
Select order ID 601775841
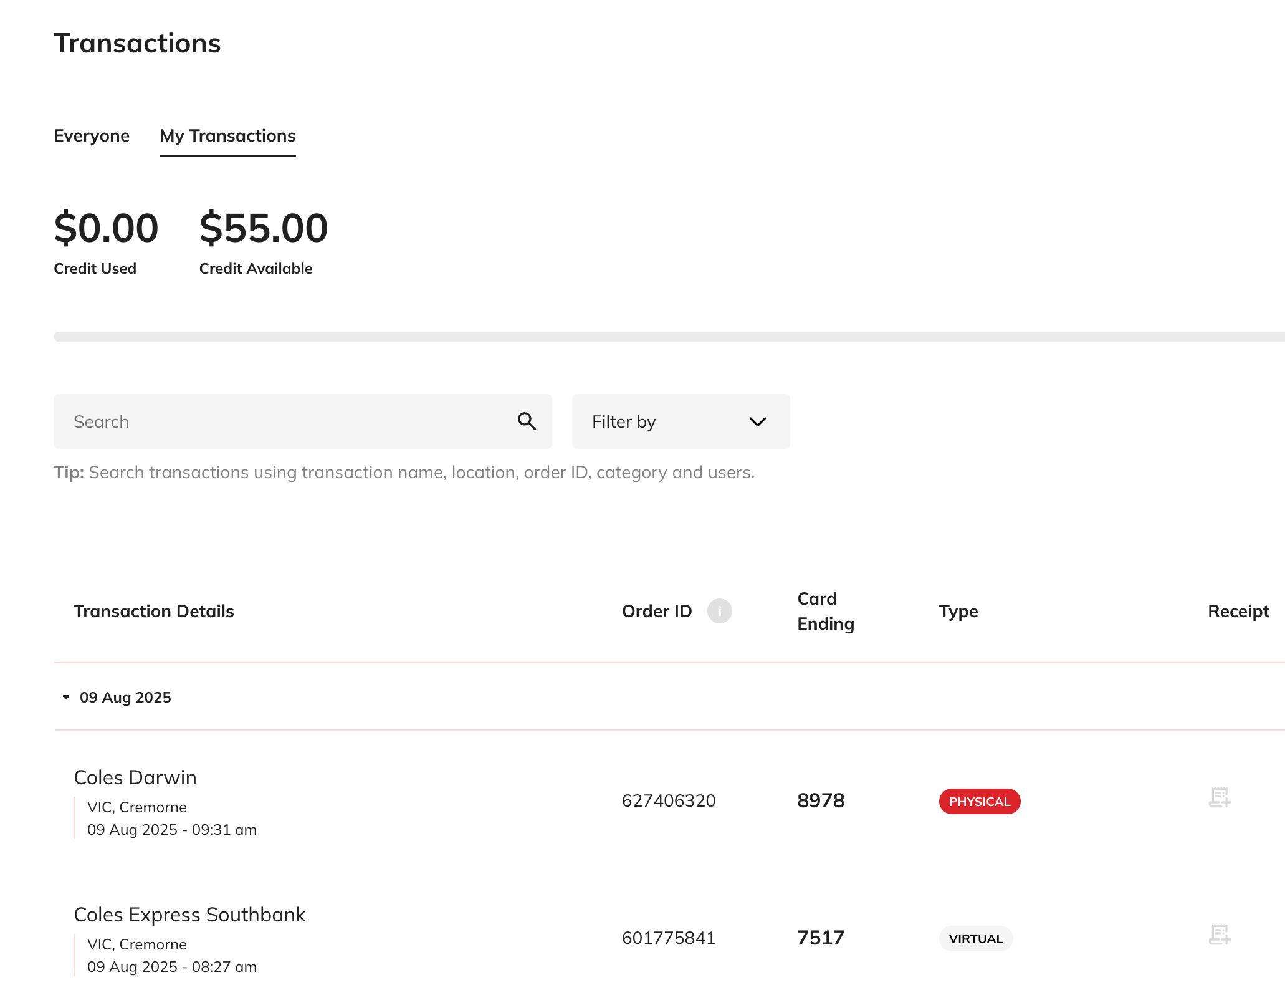(x=668, y=937)
